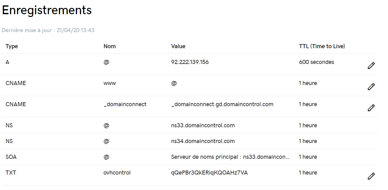Image resolution: width=388 pixels, height=190 pixels.
Task: Click the 600 secondes TTL cell
Action: [x=317, y=62]
